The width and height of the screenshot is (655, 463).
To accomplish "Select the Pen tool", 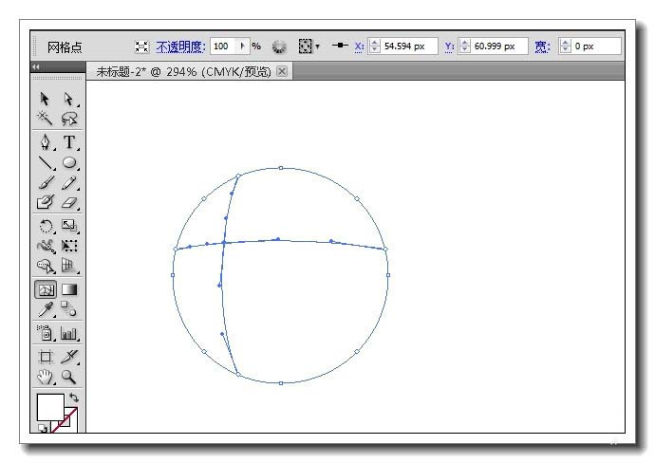I will click(46, 142).
